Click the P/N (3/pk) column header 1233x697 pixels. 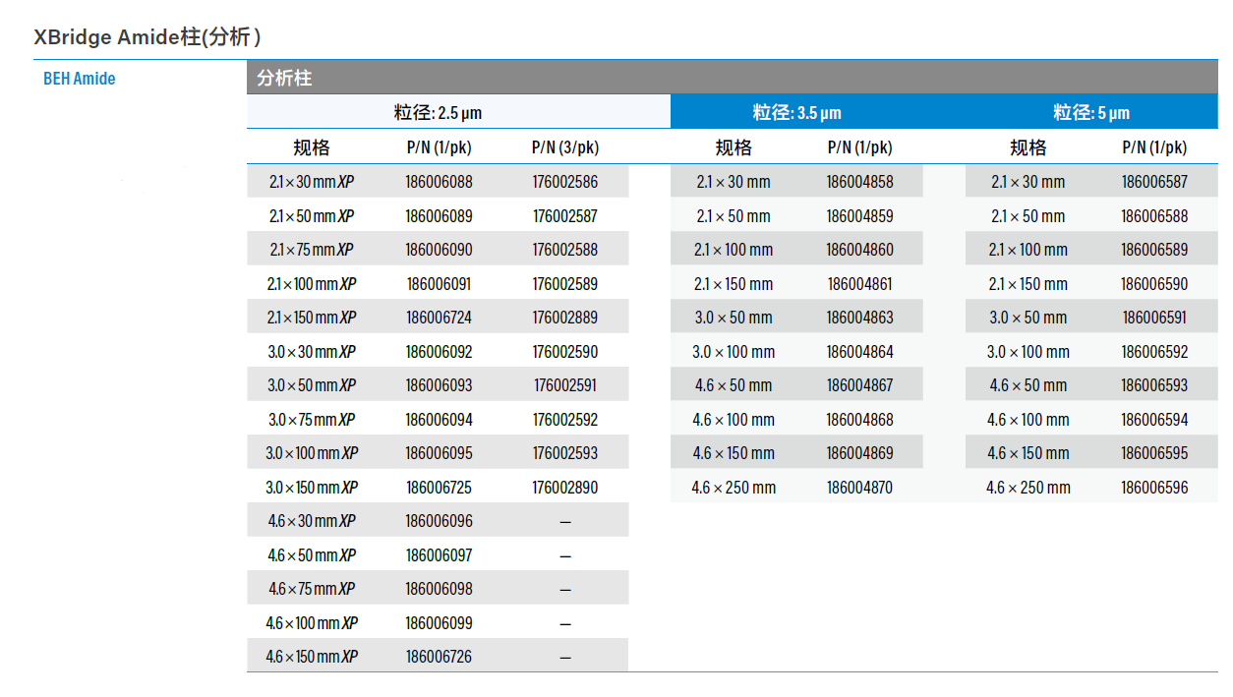565,147
